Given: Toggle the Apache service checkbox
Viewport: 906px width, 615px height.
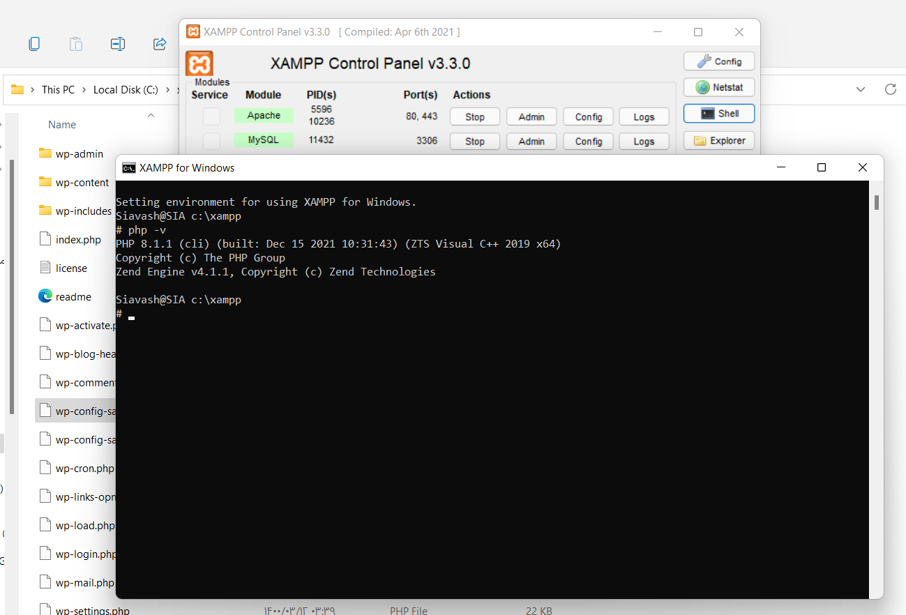Looking at the screenshot, I should click(211, 116).
